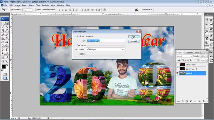Open the Edit menu
The width and height of the screenshot is (214, 120).
(x=11, y=5)
